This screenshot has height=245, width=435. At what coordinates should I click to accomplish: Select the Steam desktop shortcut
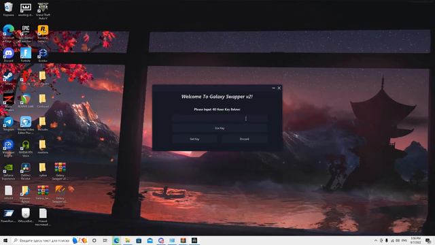click(x=9, y=78)
